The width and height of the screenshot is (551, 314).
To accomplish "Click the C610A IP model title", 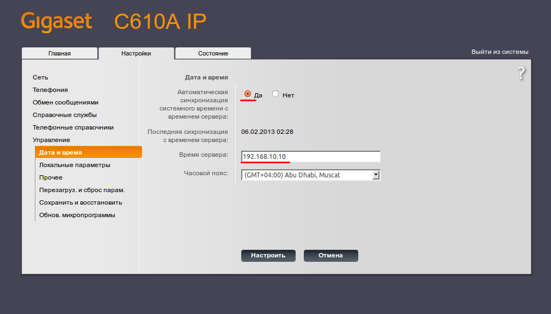I will 160,21.
